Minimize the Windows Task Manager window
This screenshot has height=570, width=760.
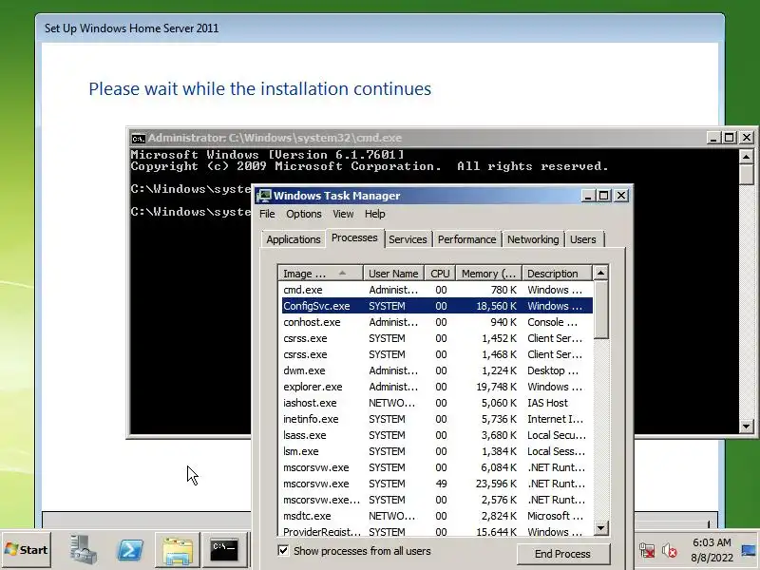tap(588, 196)
